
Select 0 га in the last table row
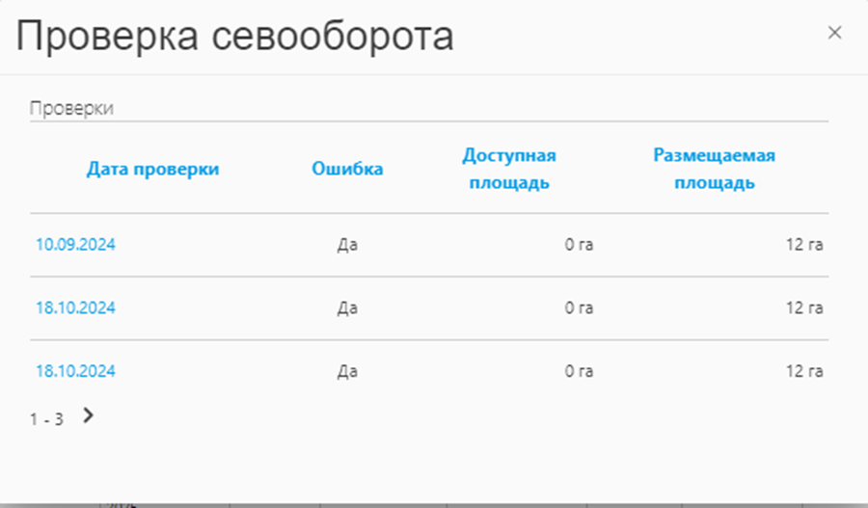[579, 371]
